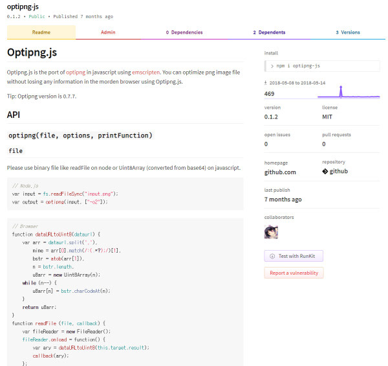The image size is (388, 366).
Task: Click the MIT license value
Action: (327, 117)
